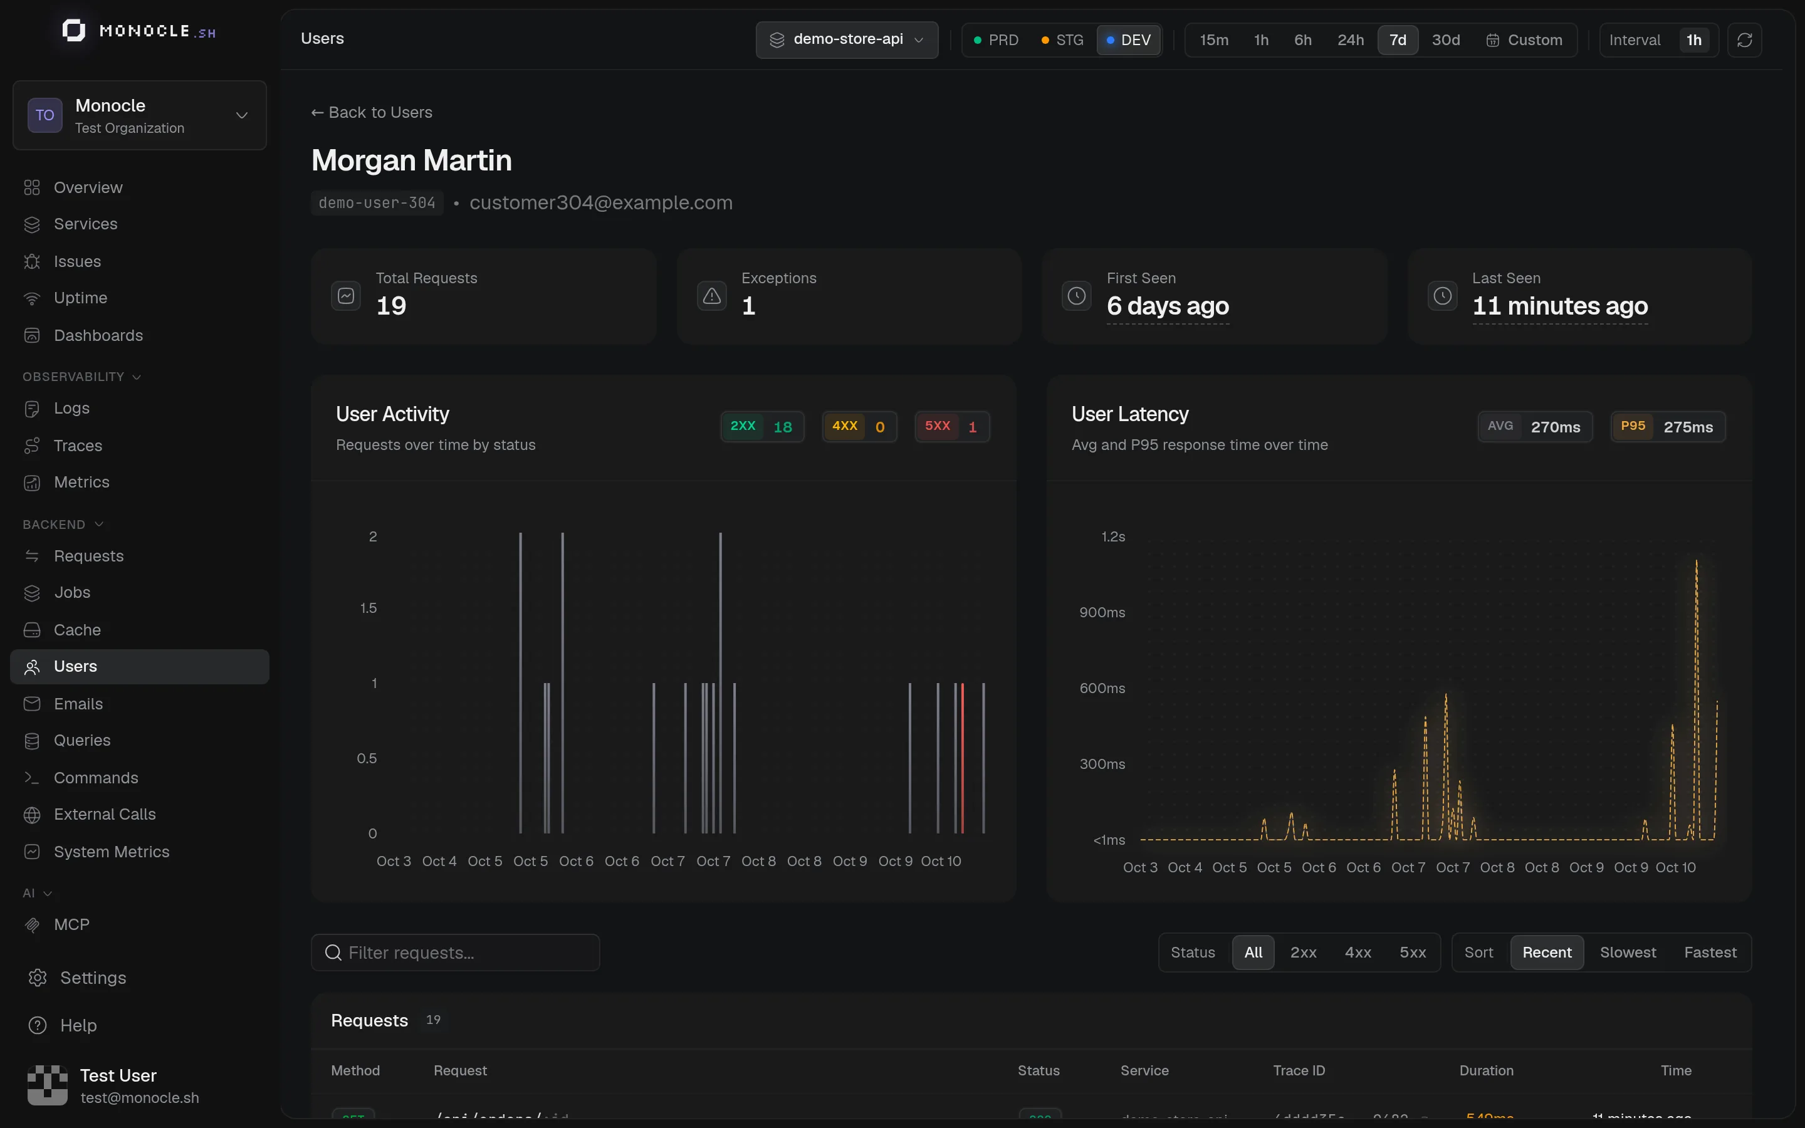Open the Dashboards sidebar icon
The width and height of the screenshot is (1805, 1128).
point(32,336)
